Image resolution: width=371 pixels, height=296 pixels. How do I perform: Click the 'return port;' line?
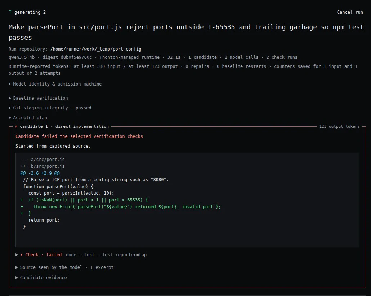pos(44,220)
